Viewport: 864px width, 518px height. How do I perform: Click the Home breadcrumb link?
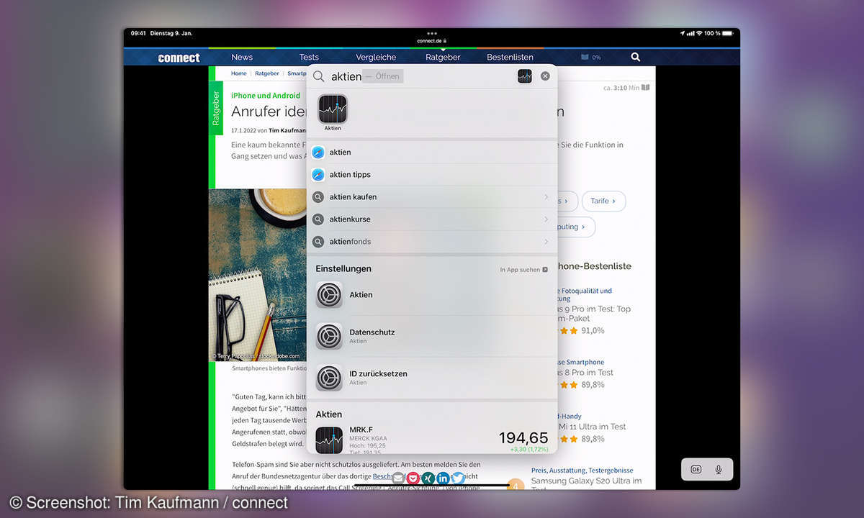(x=239, y=73)
